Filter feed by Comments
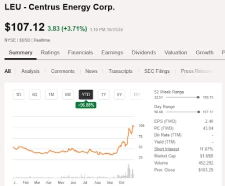Screen dimensions: 225x186 click(62, 71)
